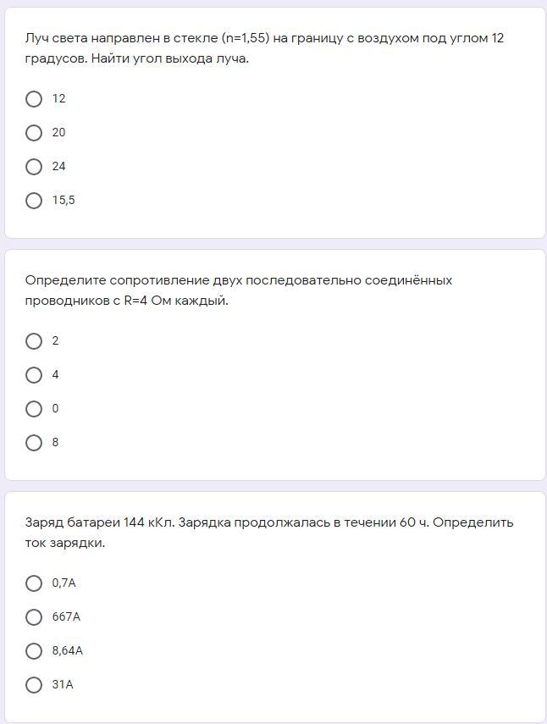Click the label text 667A

click(66, 616)
